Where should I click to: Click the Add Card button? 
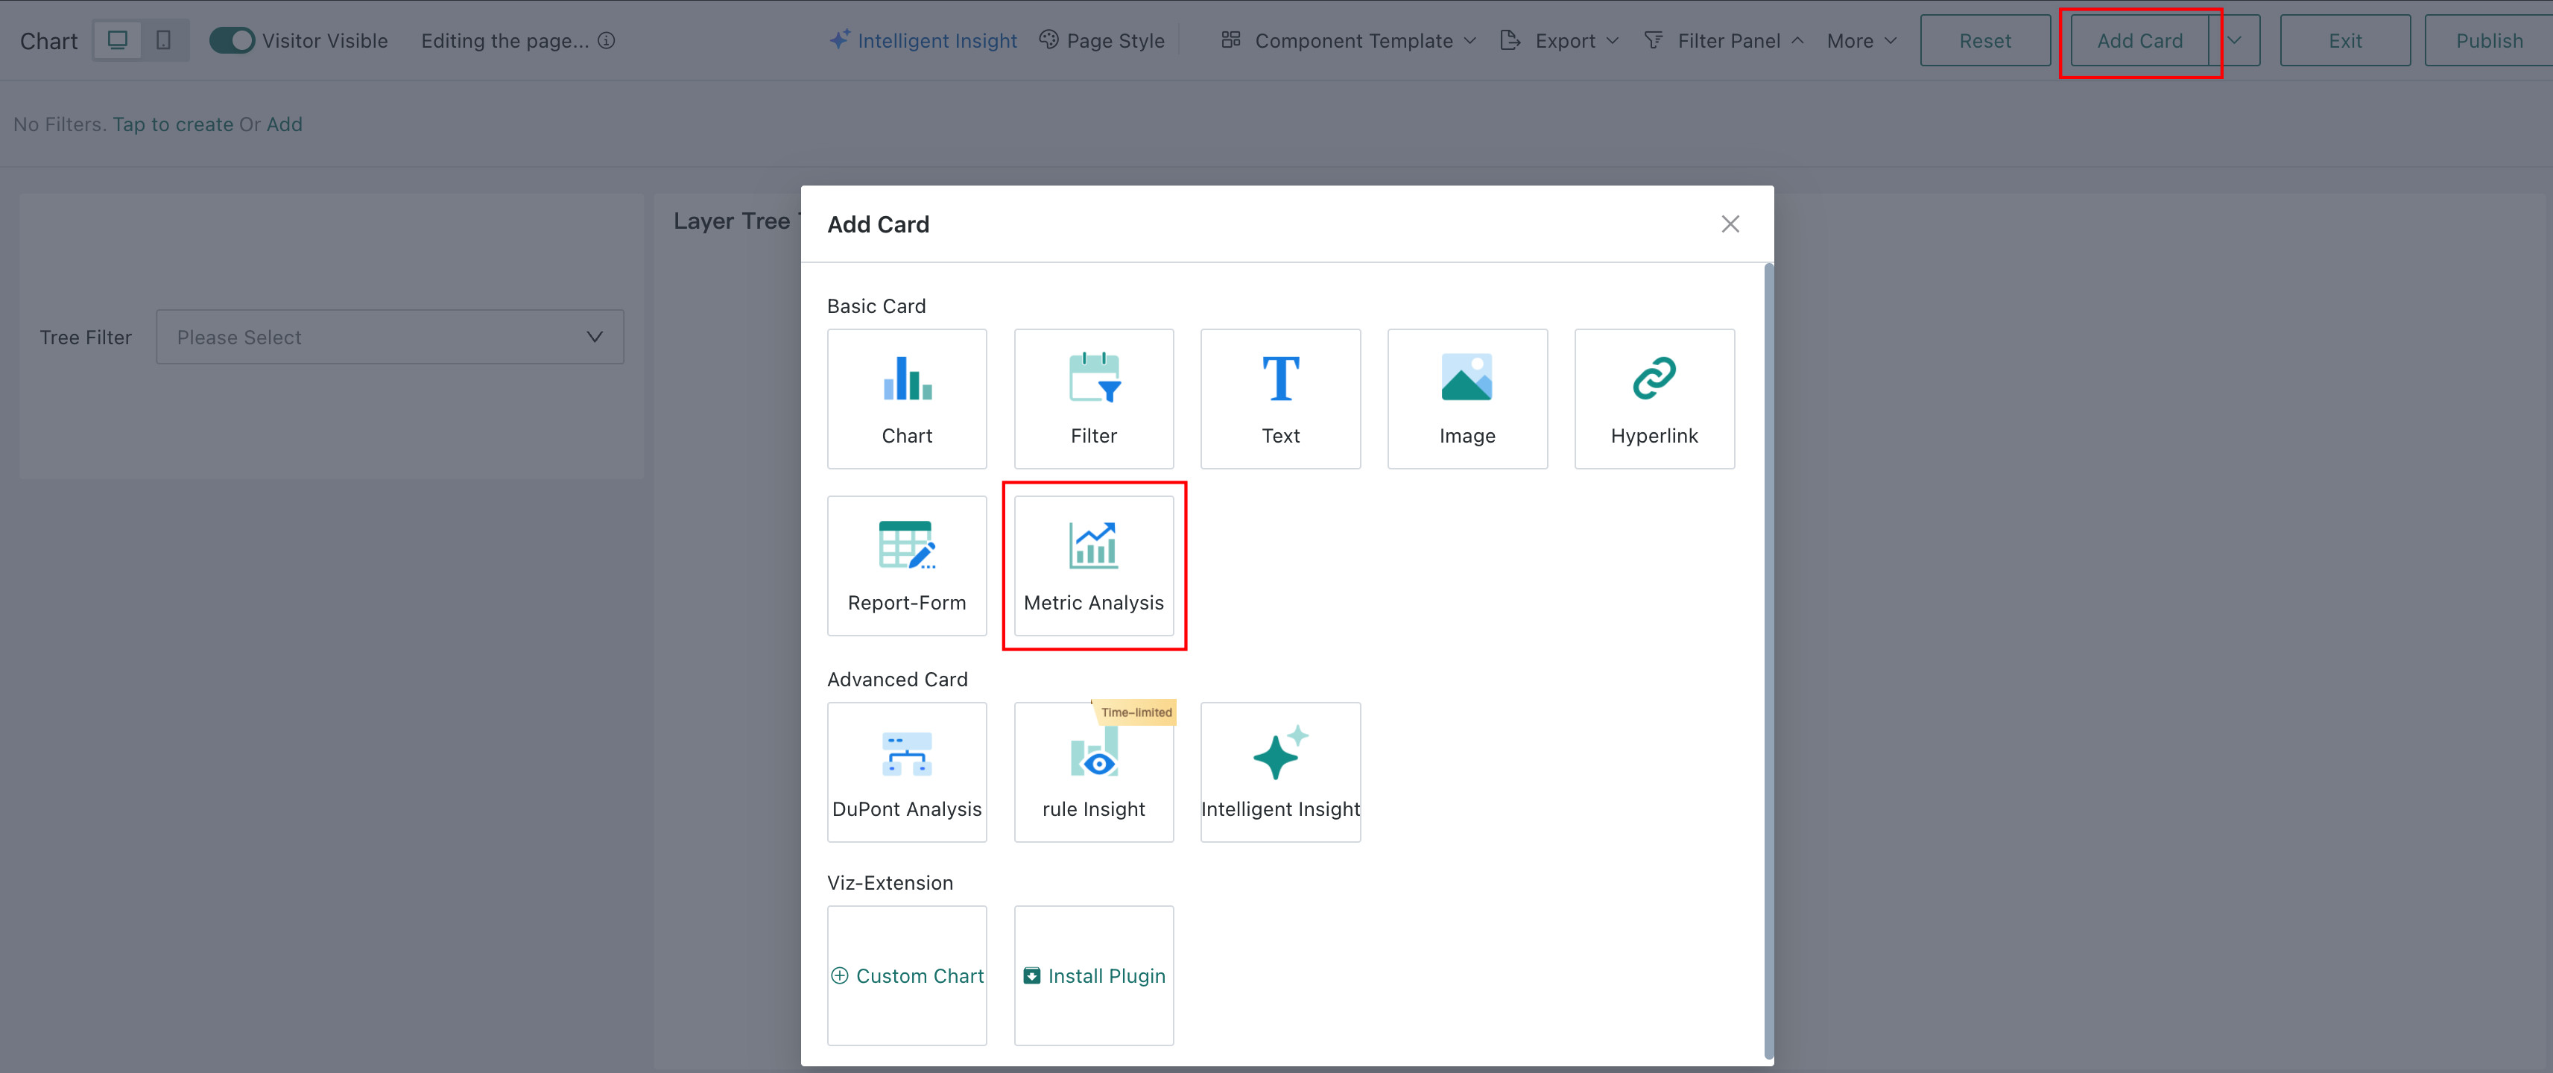click(2139, 41)
